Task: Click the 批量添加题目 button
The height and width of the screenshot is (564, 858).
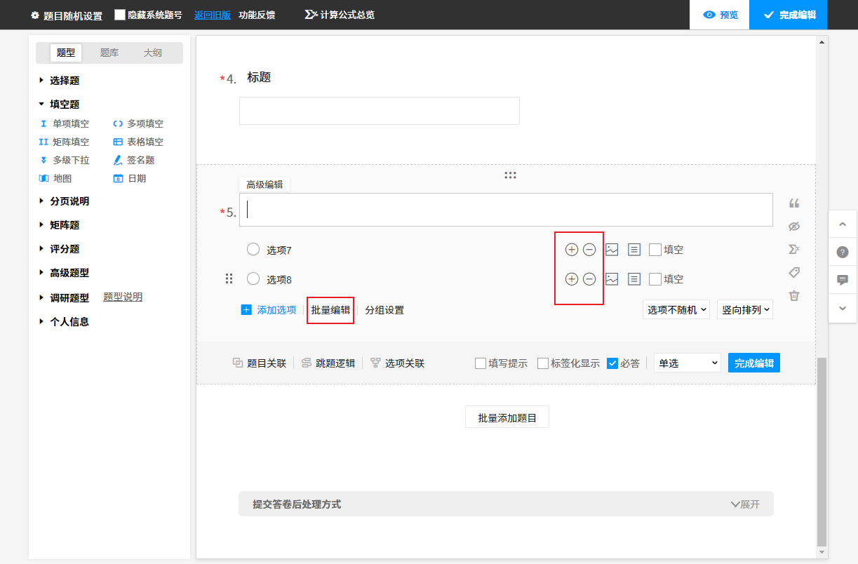Action: pos(507,417)
